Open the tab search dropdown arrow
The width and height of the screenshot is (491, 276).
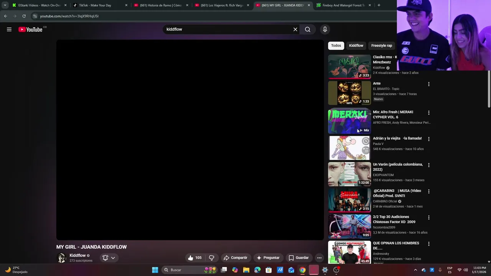5,5
